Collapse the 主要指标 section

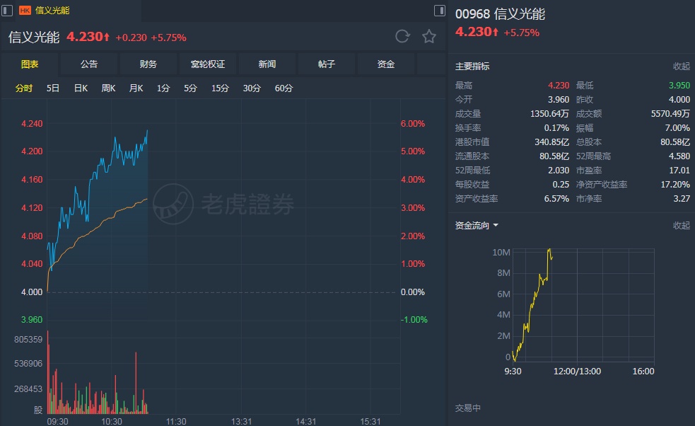(682, 66)
